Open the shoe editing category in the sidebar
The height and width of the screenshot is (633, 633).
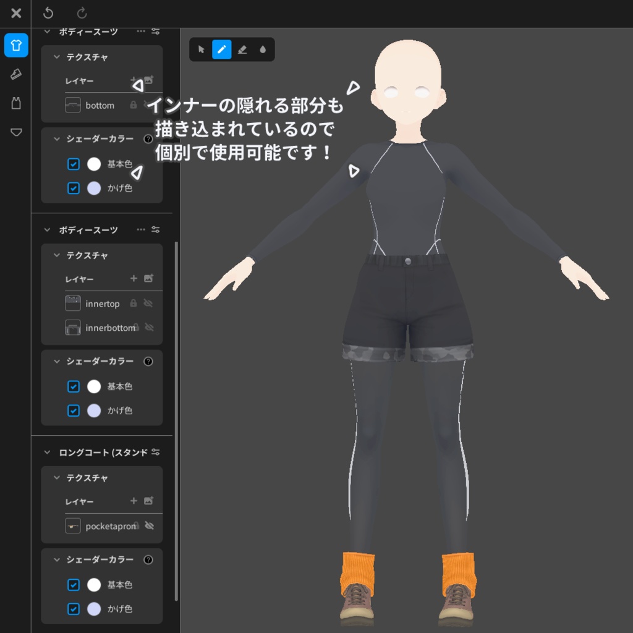15,74
